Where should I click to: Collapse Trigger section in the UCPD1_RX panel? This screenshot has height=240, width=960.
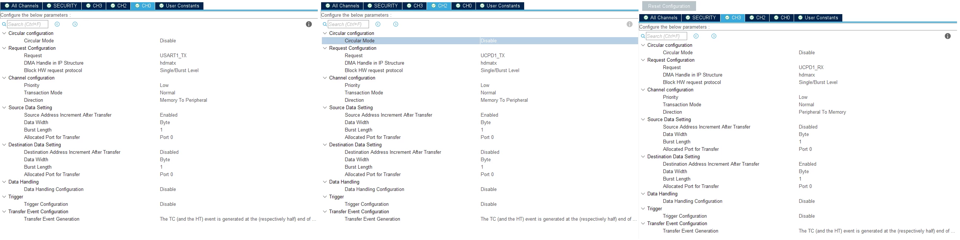643,209
